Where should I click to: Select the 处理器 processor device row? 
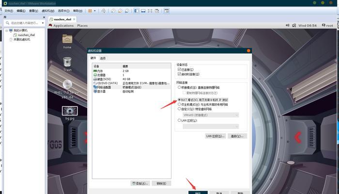131,75
